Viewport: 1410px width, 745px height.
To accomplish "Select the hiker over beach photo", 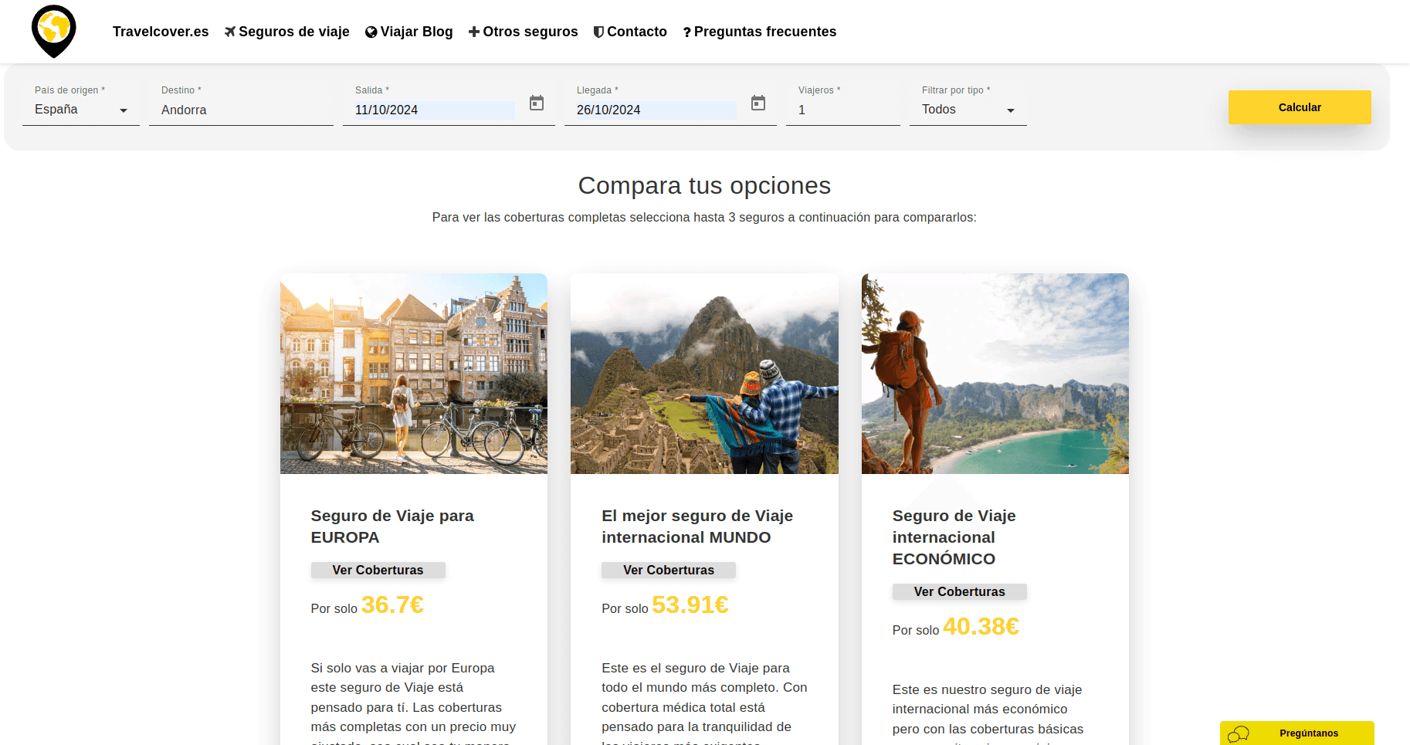I will pos(995,374).
